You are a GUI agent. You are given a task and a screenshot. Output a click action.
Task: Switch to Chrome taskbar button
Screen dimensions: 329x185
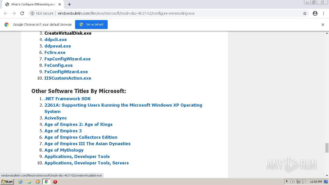tap(47, 182)
